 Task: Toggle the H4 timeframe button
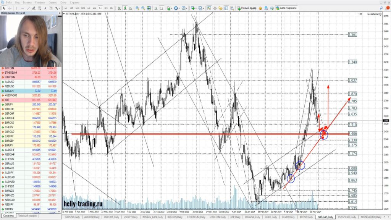coord(94,8)
